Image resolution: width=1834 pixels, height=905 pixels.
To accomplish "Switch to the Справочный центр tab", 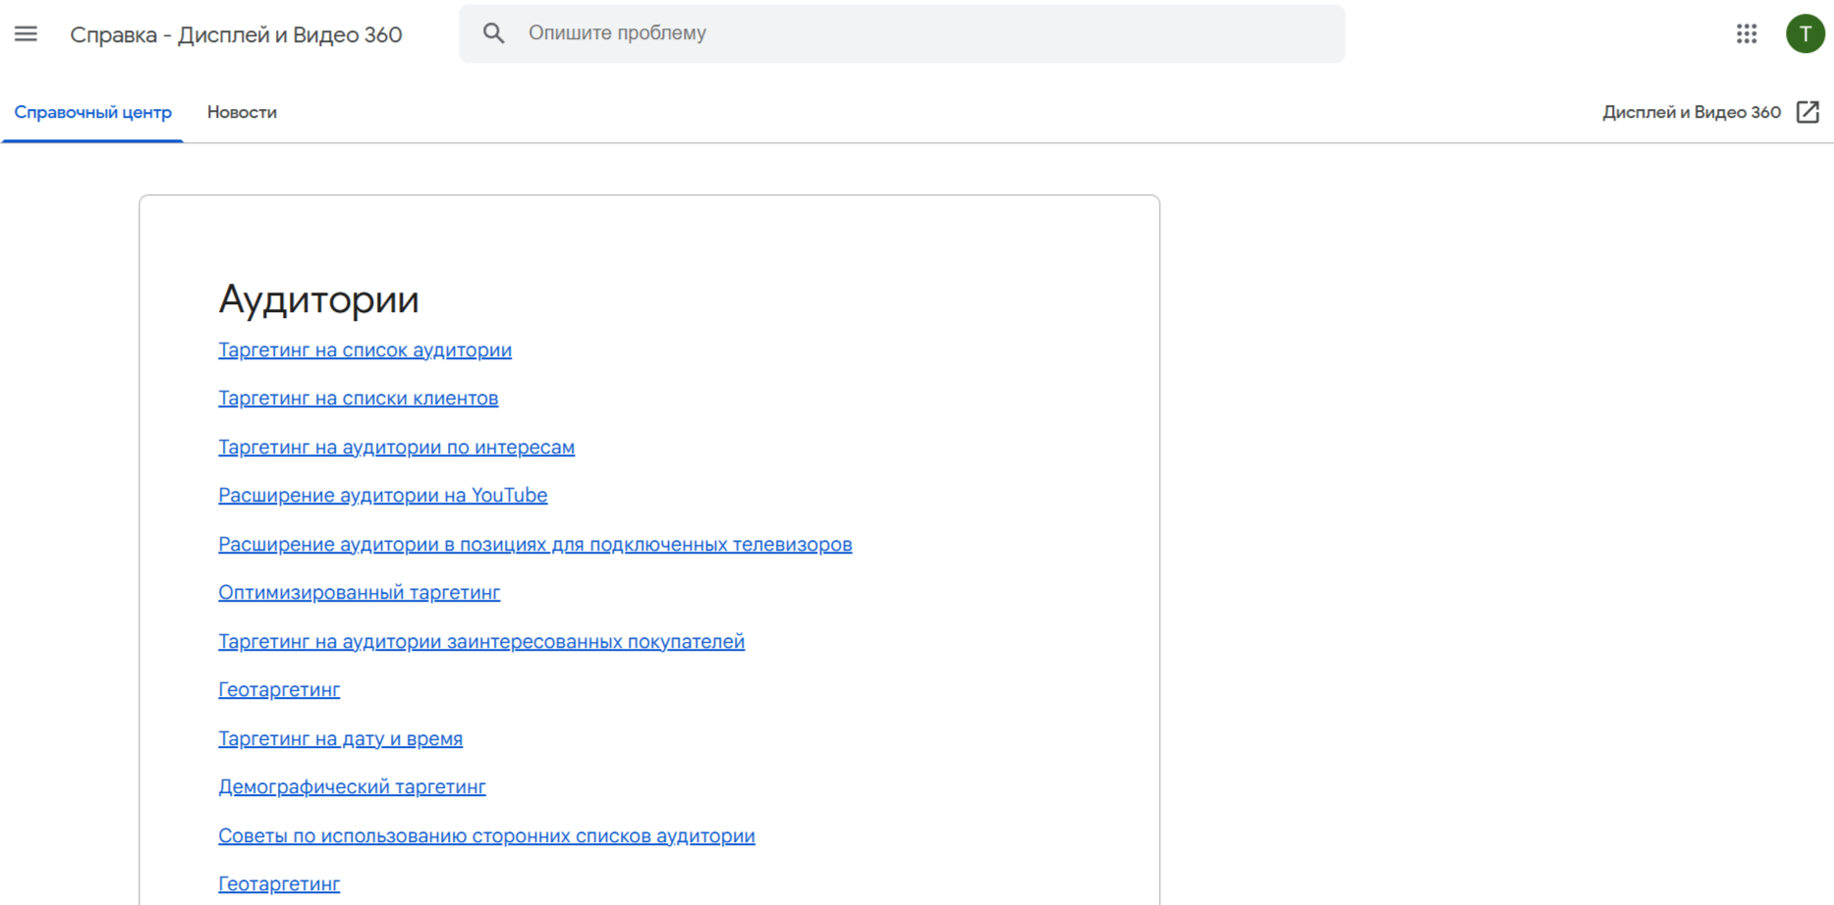I will coord(93,113).
